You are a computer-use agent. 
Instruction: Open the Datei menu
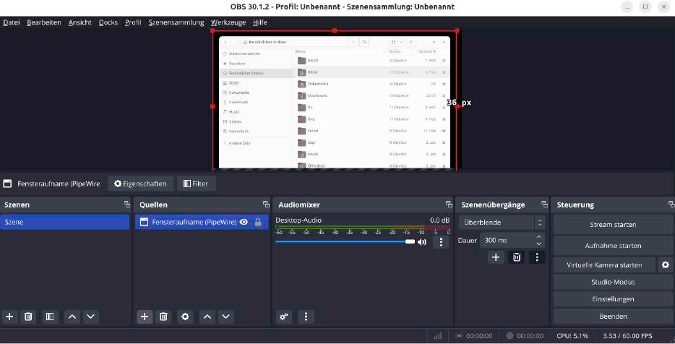click(x=11, y=22)
